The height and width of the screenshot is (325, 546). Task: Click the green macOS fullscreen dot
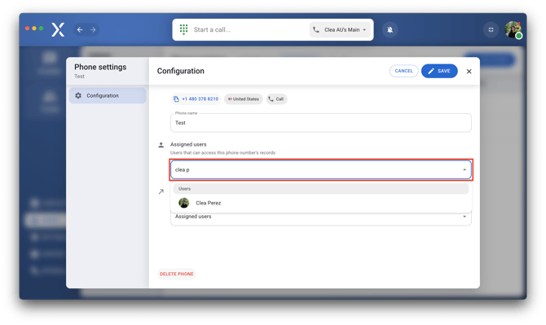pyautogui.click(x=41, y=29)
